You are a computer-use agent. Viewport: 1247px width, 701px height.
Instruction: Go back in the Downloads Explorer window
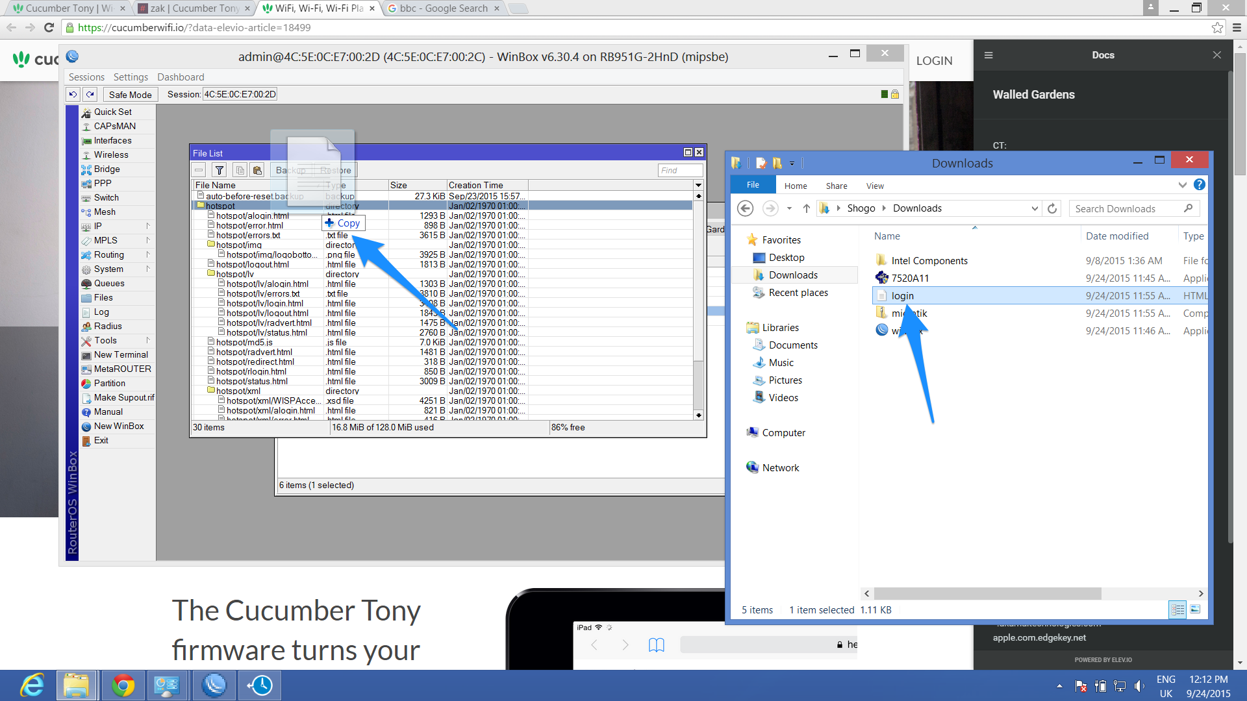tap(746, 208)
